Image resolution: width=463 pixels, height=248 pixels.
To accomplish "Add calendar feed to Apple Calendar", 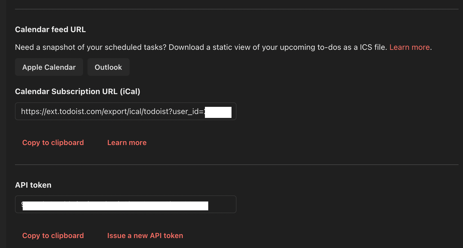I will (49, 67).
